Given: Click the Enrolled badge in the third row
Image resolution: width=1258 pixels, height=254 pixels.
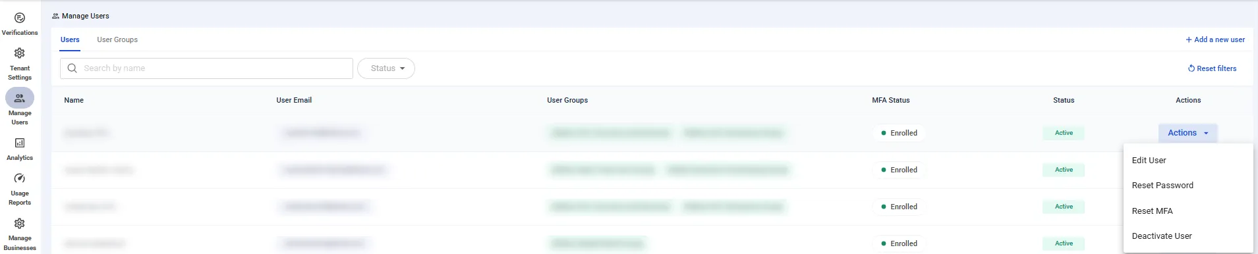Looking at the screenshot, I should point(899,207).
